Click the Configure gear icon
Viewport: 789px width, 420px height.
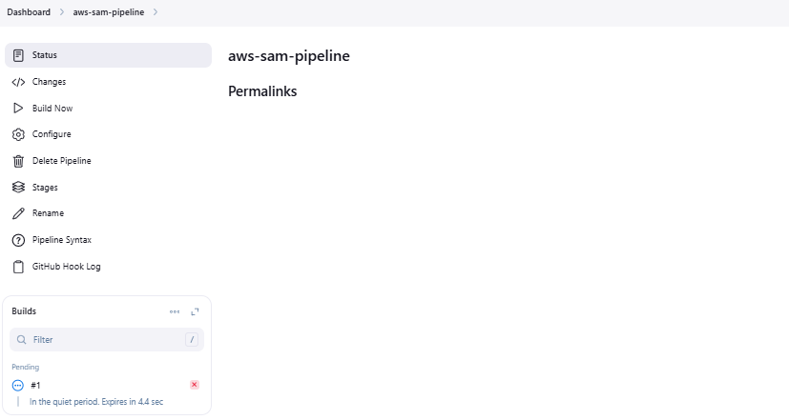(18, 134)
